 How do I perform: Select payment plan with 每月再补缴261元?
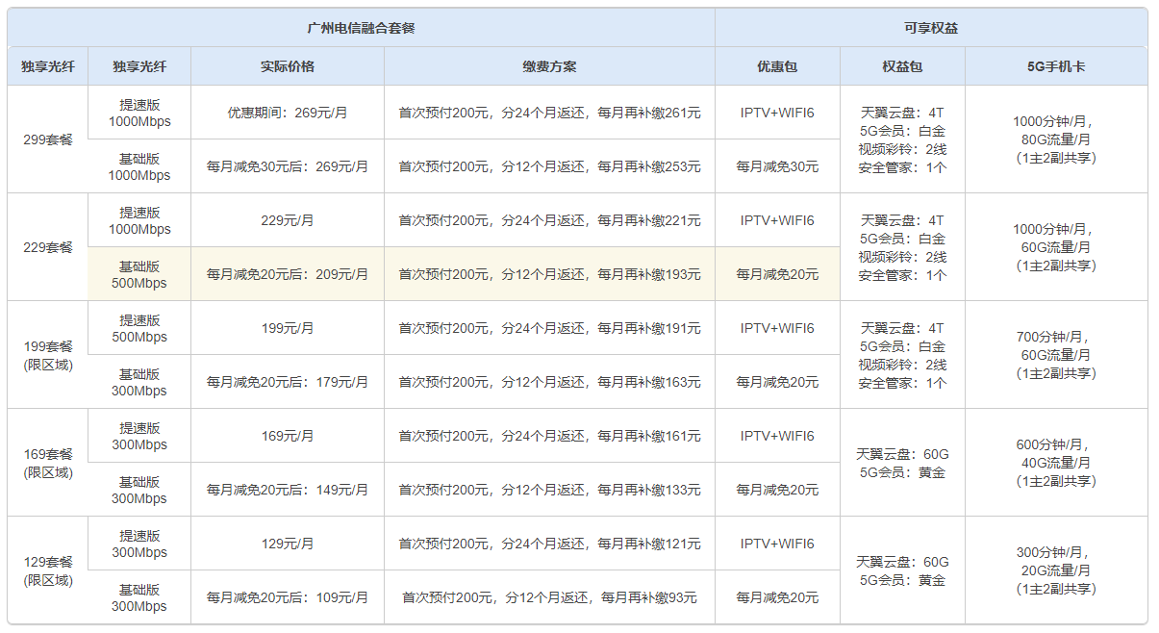click(549, 113)
